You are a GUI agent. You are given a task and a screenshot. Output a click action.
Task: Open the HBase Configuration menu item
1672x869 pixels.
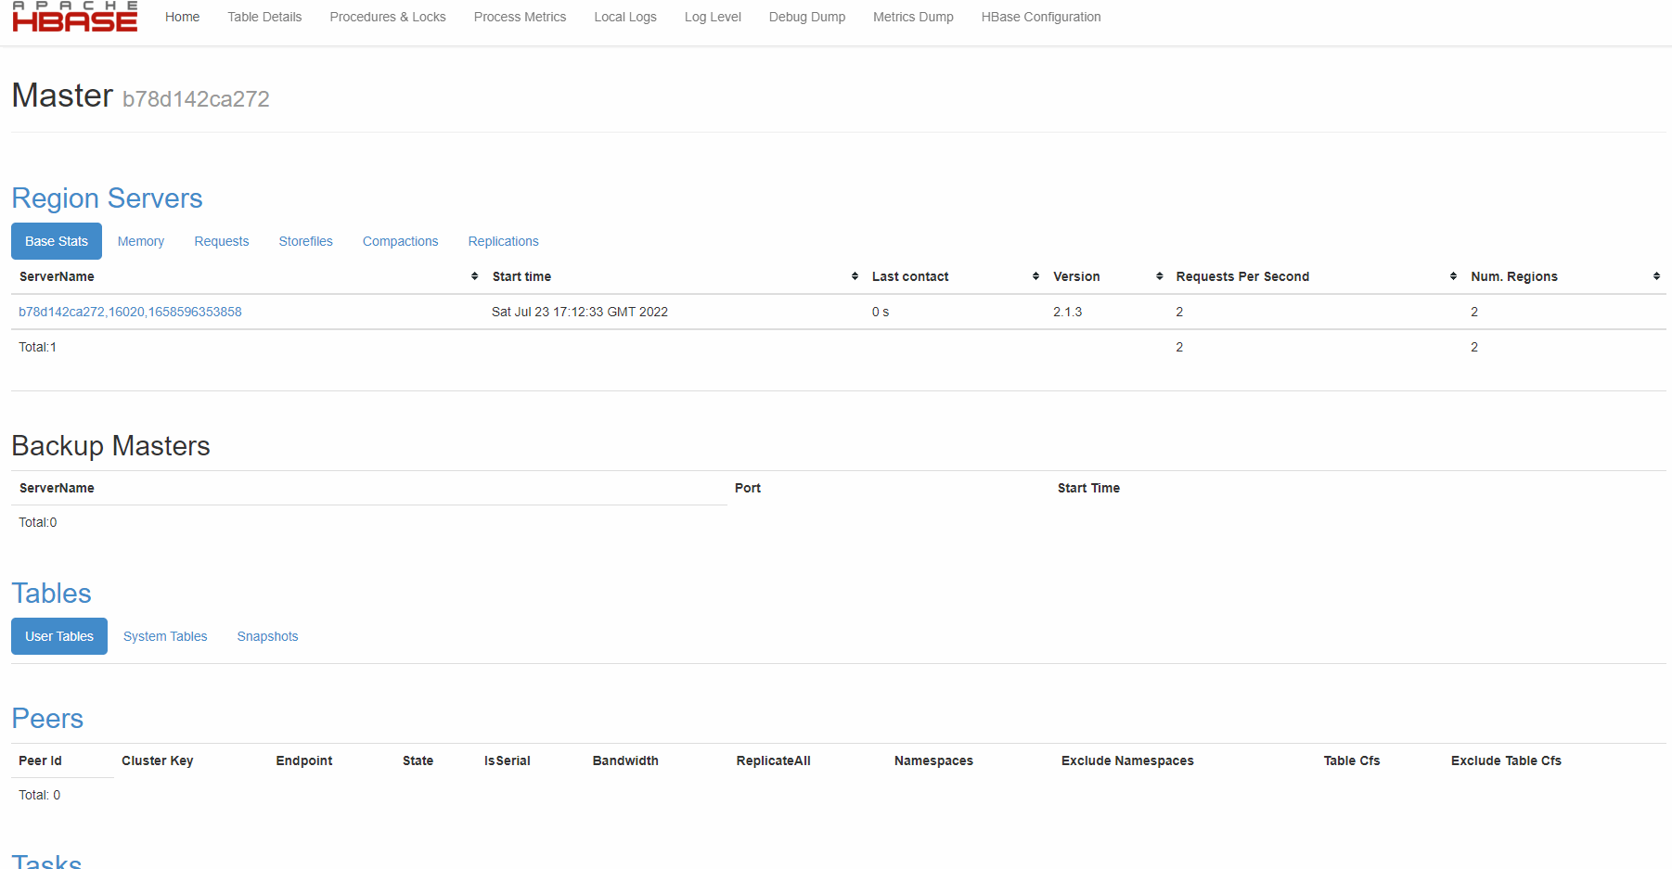tap(1040, 17)
